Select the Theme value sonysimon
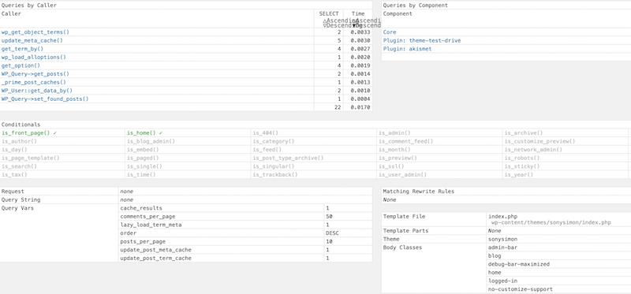This screenshot has height=294, width=631. point(502,240)
